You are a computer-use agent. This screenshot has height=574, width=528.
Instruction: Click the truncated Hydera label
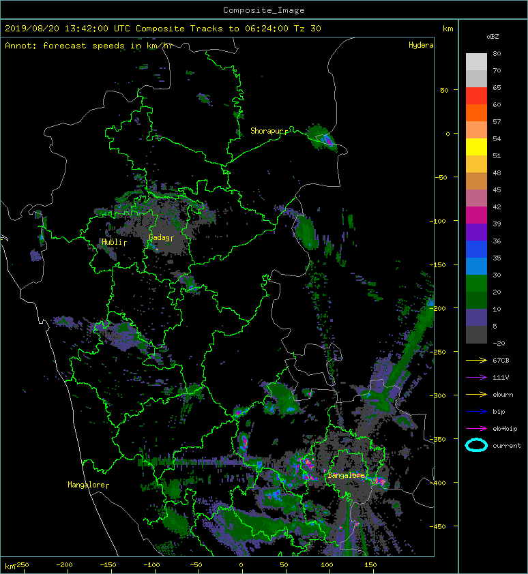421,45
